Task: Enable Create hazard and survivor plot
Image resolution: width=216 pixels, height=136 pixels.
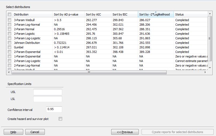Action: tap(60, 119)
